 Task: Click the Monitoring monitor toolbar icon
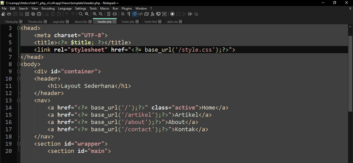tap(158, 14)
